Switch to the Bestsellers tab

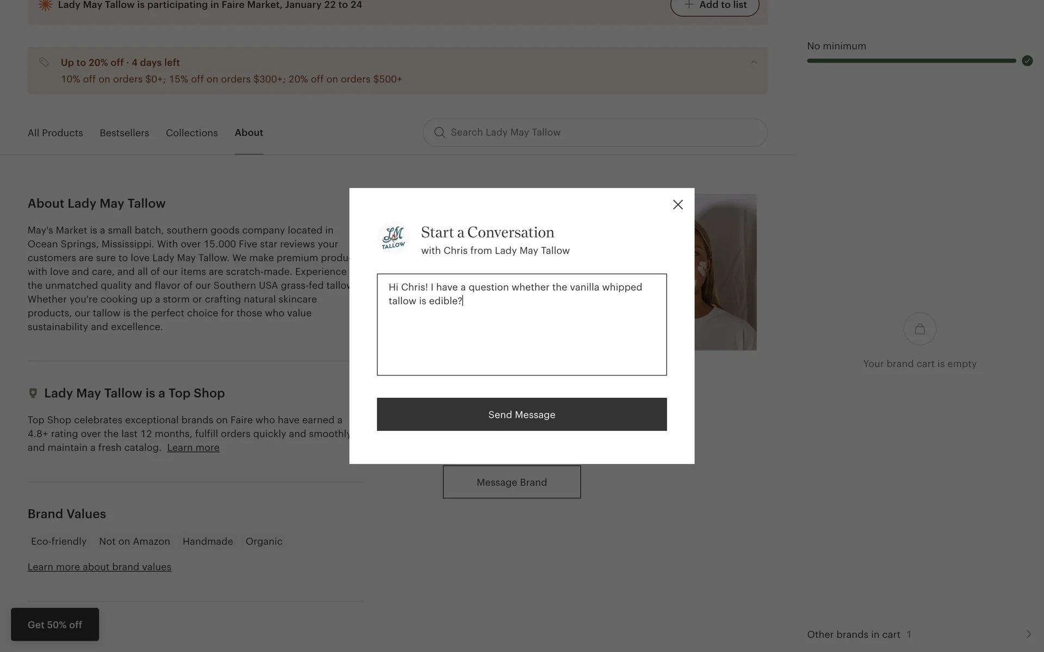click(124, 133)
